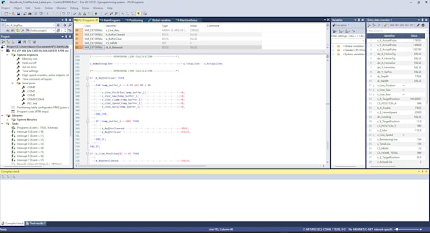Viewport: 430px width, 233px height.
Task: Open the Project menu
Action: (5, 8)
